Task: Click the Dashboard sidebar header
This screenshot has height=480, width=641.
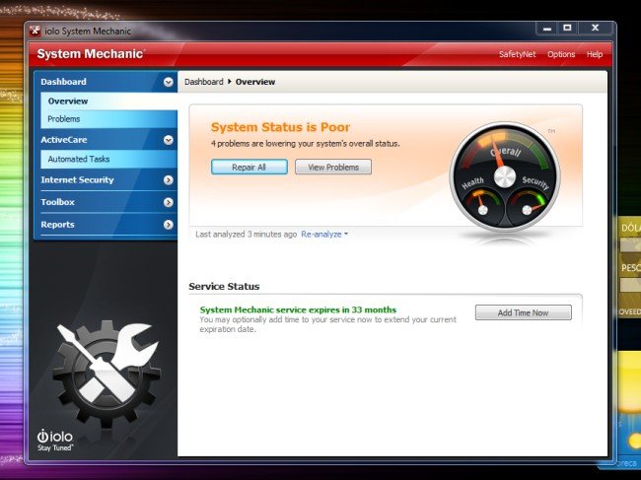Action: 106,82
